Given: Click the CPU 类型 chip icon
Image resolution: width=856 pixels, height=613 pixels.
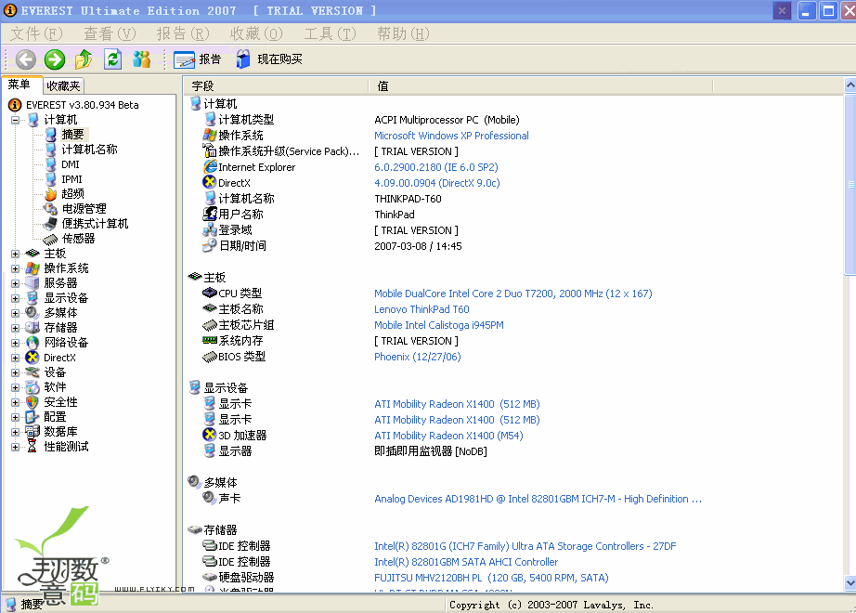Looking at the screenshot, I should (210, 293).
